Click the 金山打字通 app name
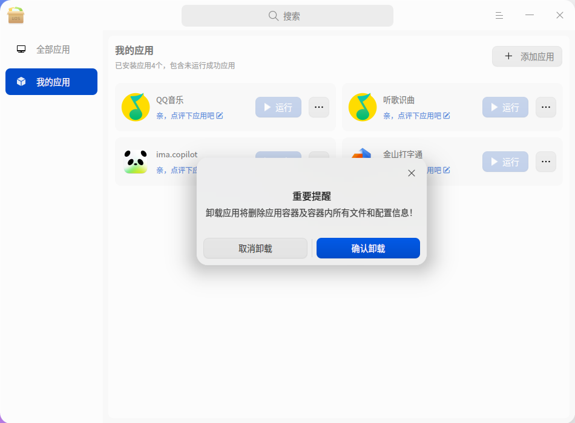The image size is (575, 423). 402,154
